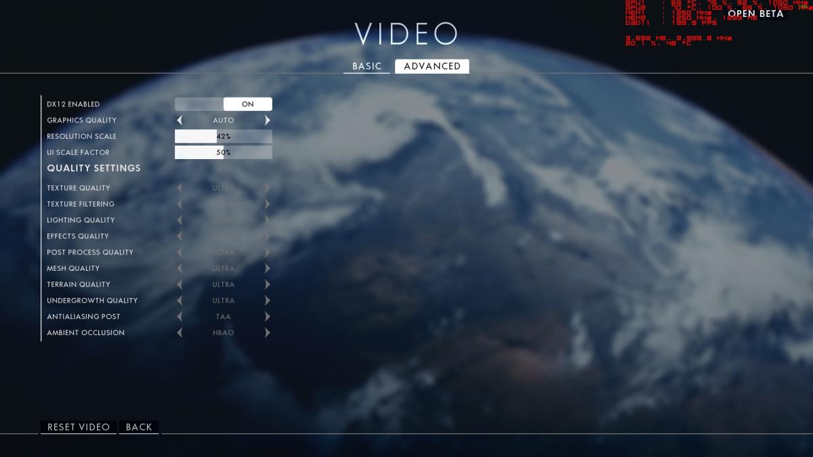Viewport: 813px width, 457px height.
Task: Toggle the DX12 Enabled switch
Action: click(224, 104)
